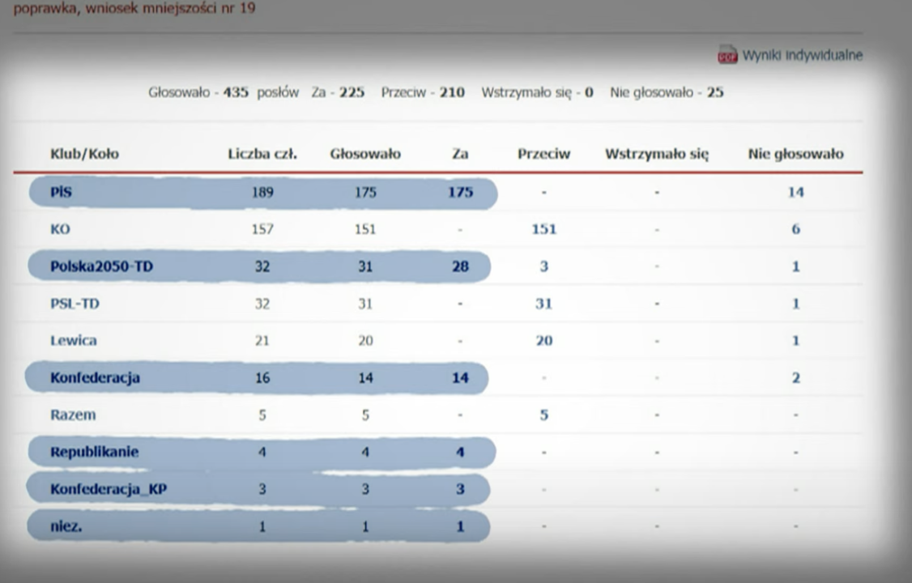Click Lewica member count 21

point(262,341)
